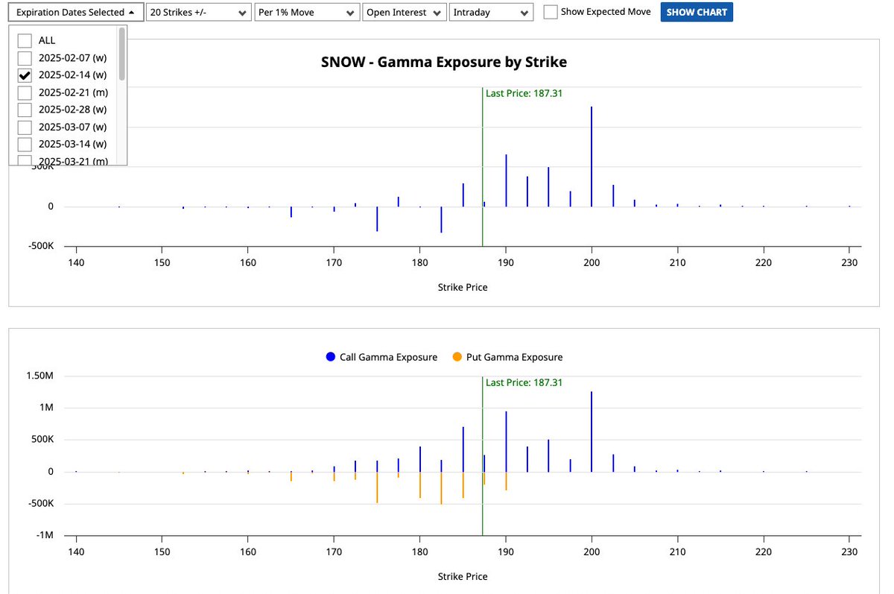
Task: Click the Strike Price axis label of bottom chart
Action: tap(463, 576)
